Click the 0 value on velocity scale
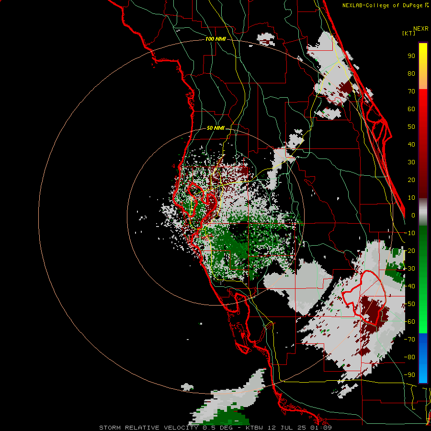Image resolution: width=431 pixels, height=431 pixels. 413,215
